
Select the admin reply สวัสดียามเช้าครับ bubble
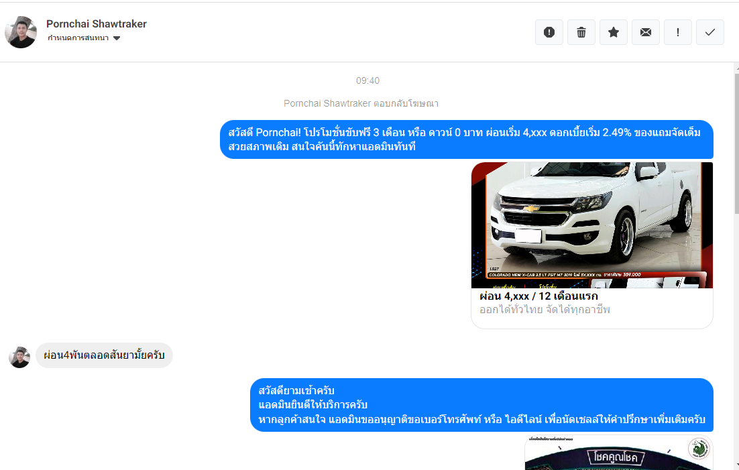(481, 405)
